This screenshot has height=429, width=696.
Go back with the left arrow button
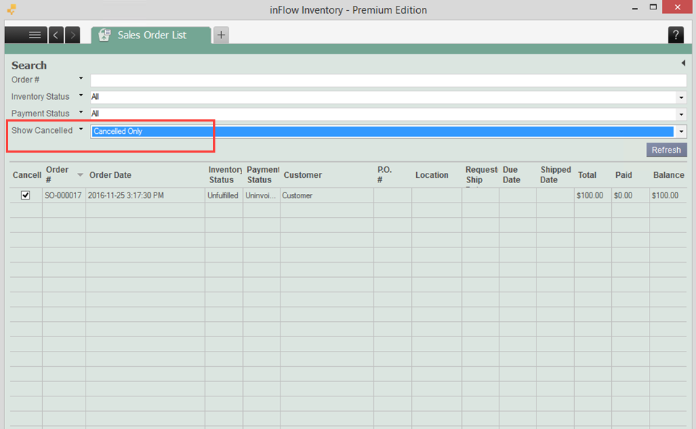pos(56,35)
